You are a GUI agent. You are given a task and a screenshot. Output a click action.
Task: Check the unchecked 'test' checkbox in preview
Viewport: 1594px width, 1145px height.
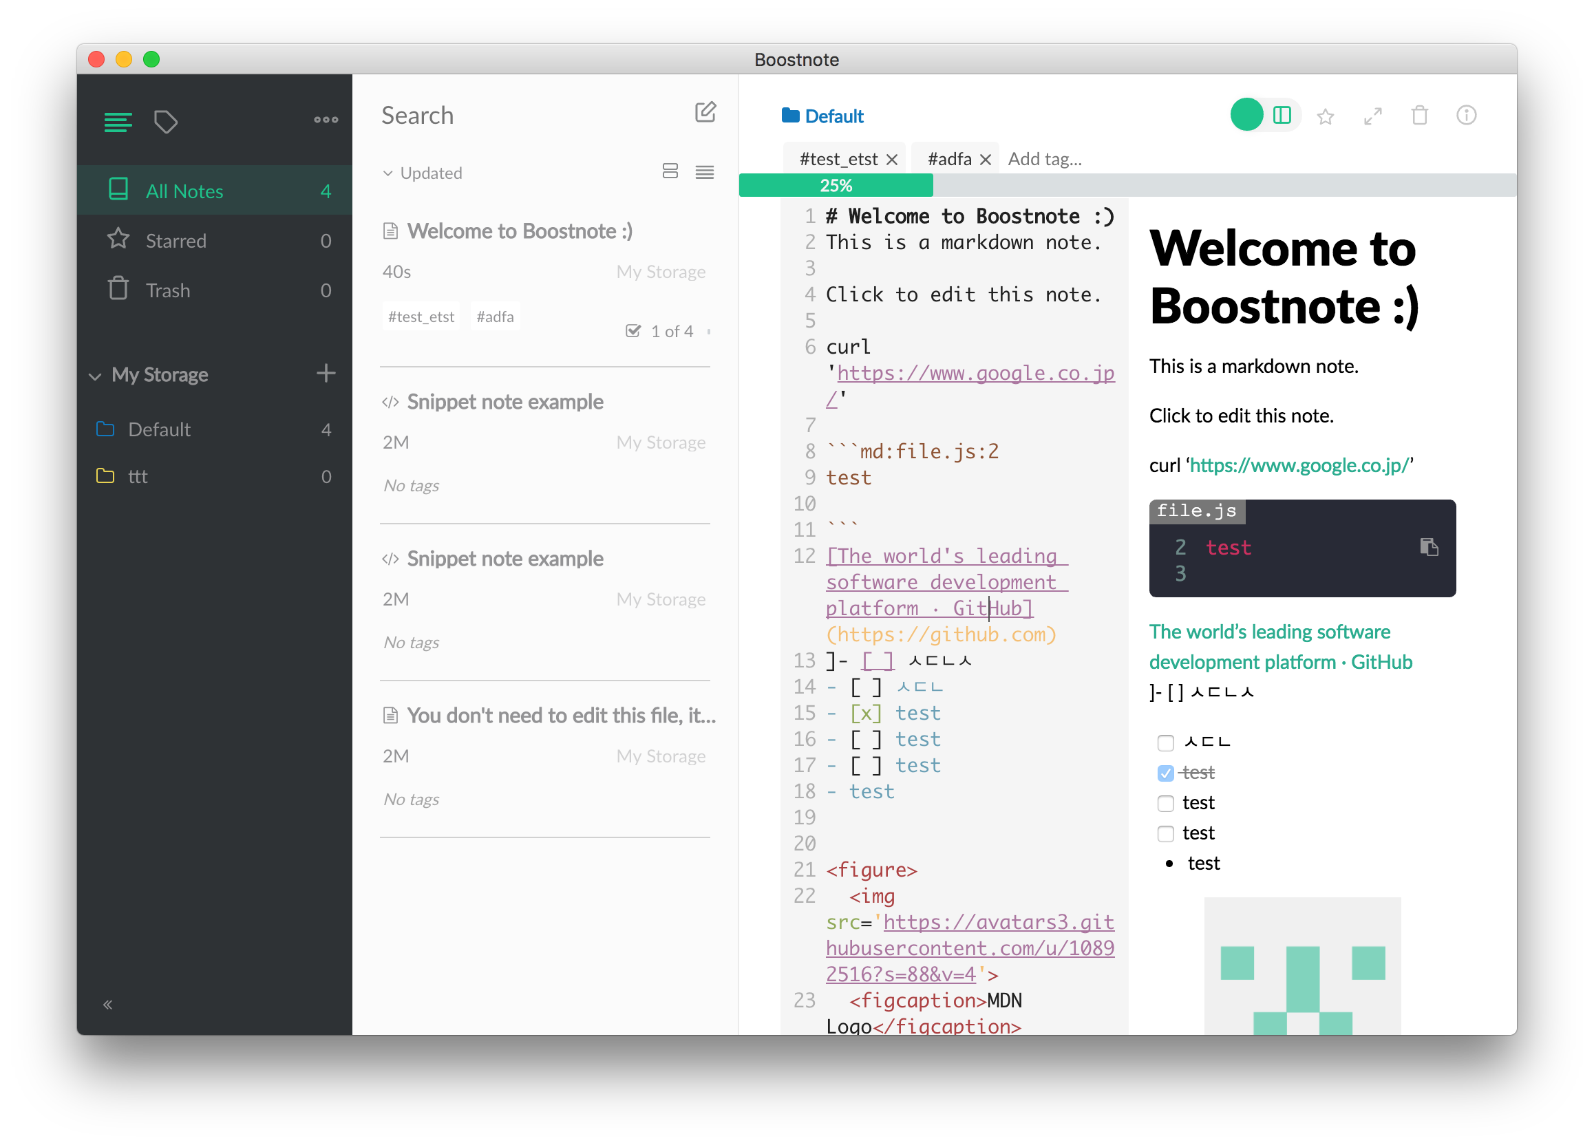click(x=1166, y=803)
